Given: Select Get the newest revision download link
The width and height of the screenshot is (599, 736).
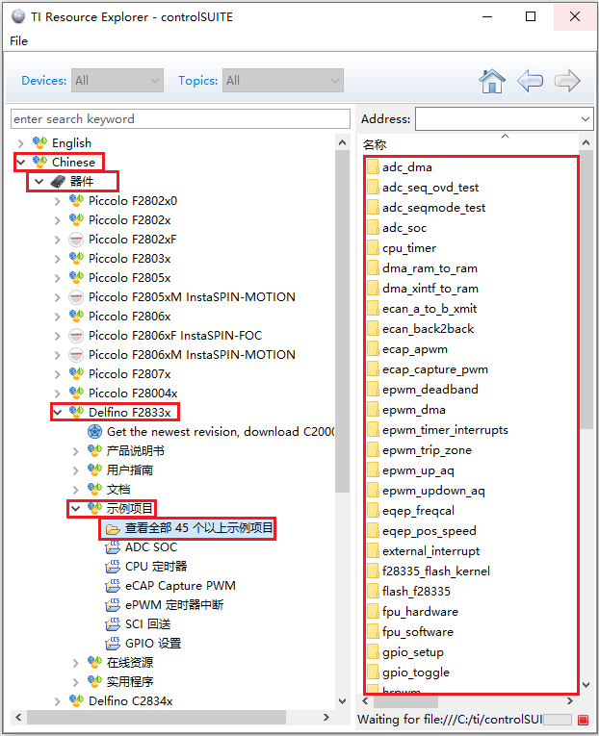Looking at the screenshot, I should click(221, 431).
